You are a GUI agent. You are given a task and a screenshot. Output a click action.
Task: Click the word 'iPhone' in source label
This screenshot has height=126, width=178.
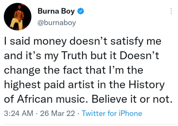coord(131,113)
